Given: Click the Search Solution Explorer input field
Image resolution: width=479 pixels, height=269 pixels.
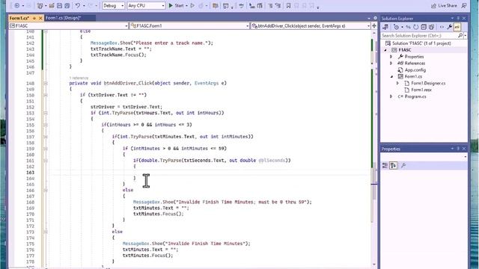Looking at the screenshot, I should (419, 36).
